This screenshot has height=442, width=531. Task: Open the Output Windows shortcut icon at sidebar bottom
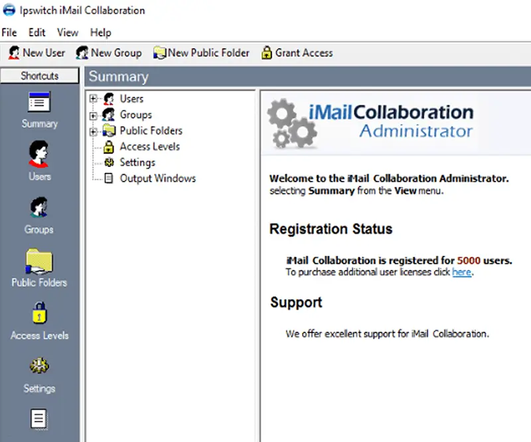click(x=39, y=419)
